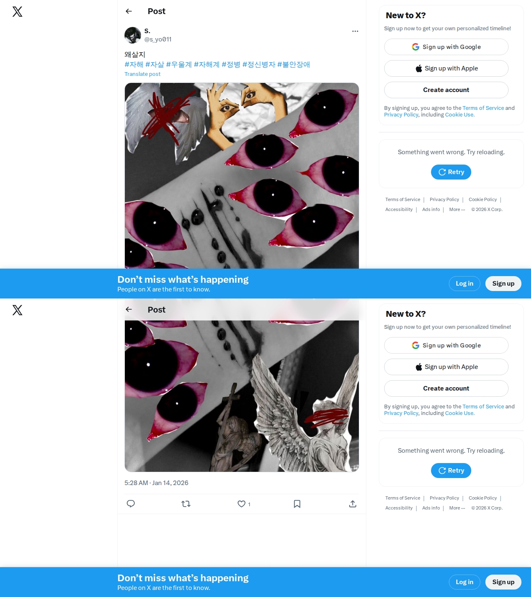
Task: Open the image section showing the angel statue
Action: tap(242, 396)
